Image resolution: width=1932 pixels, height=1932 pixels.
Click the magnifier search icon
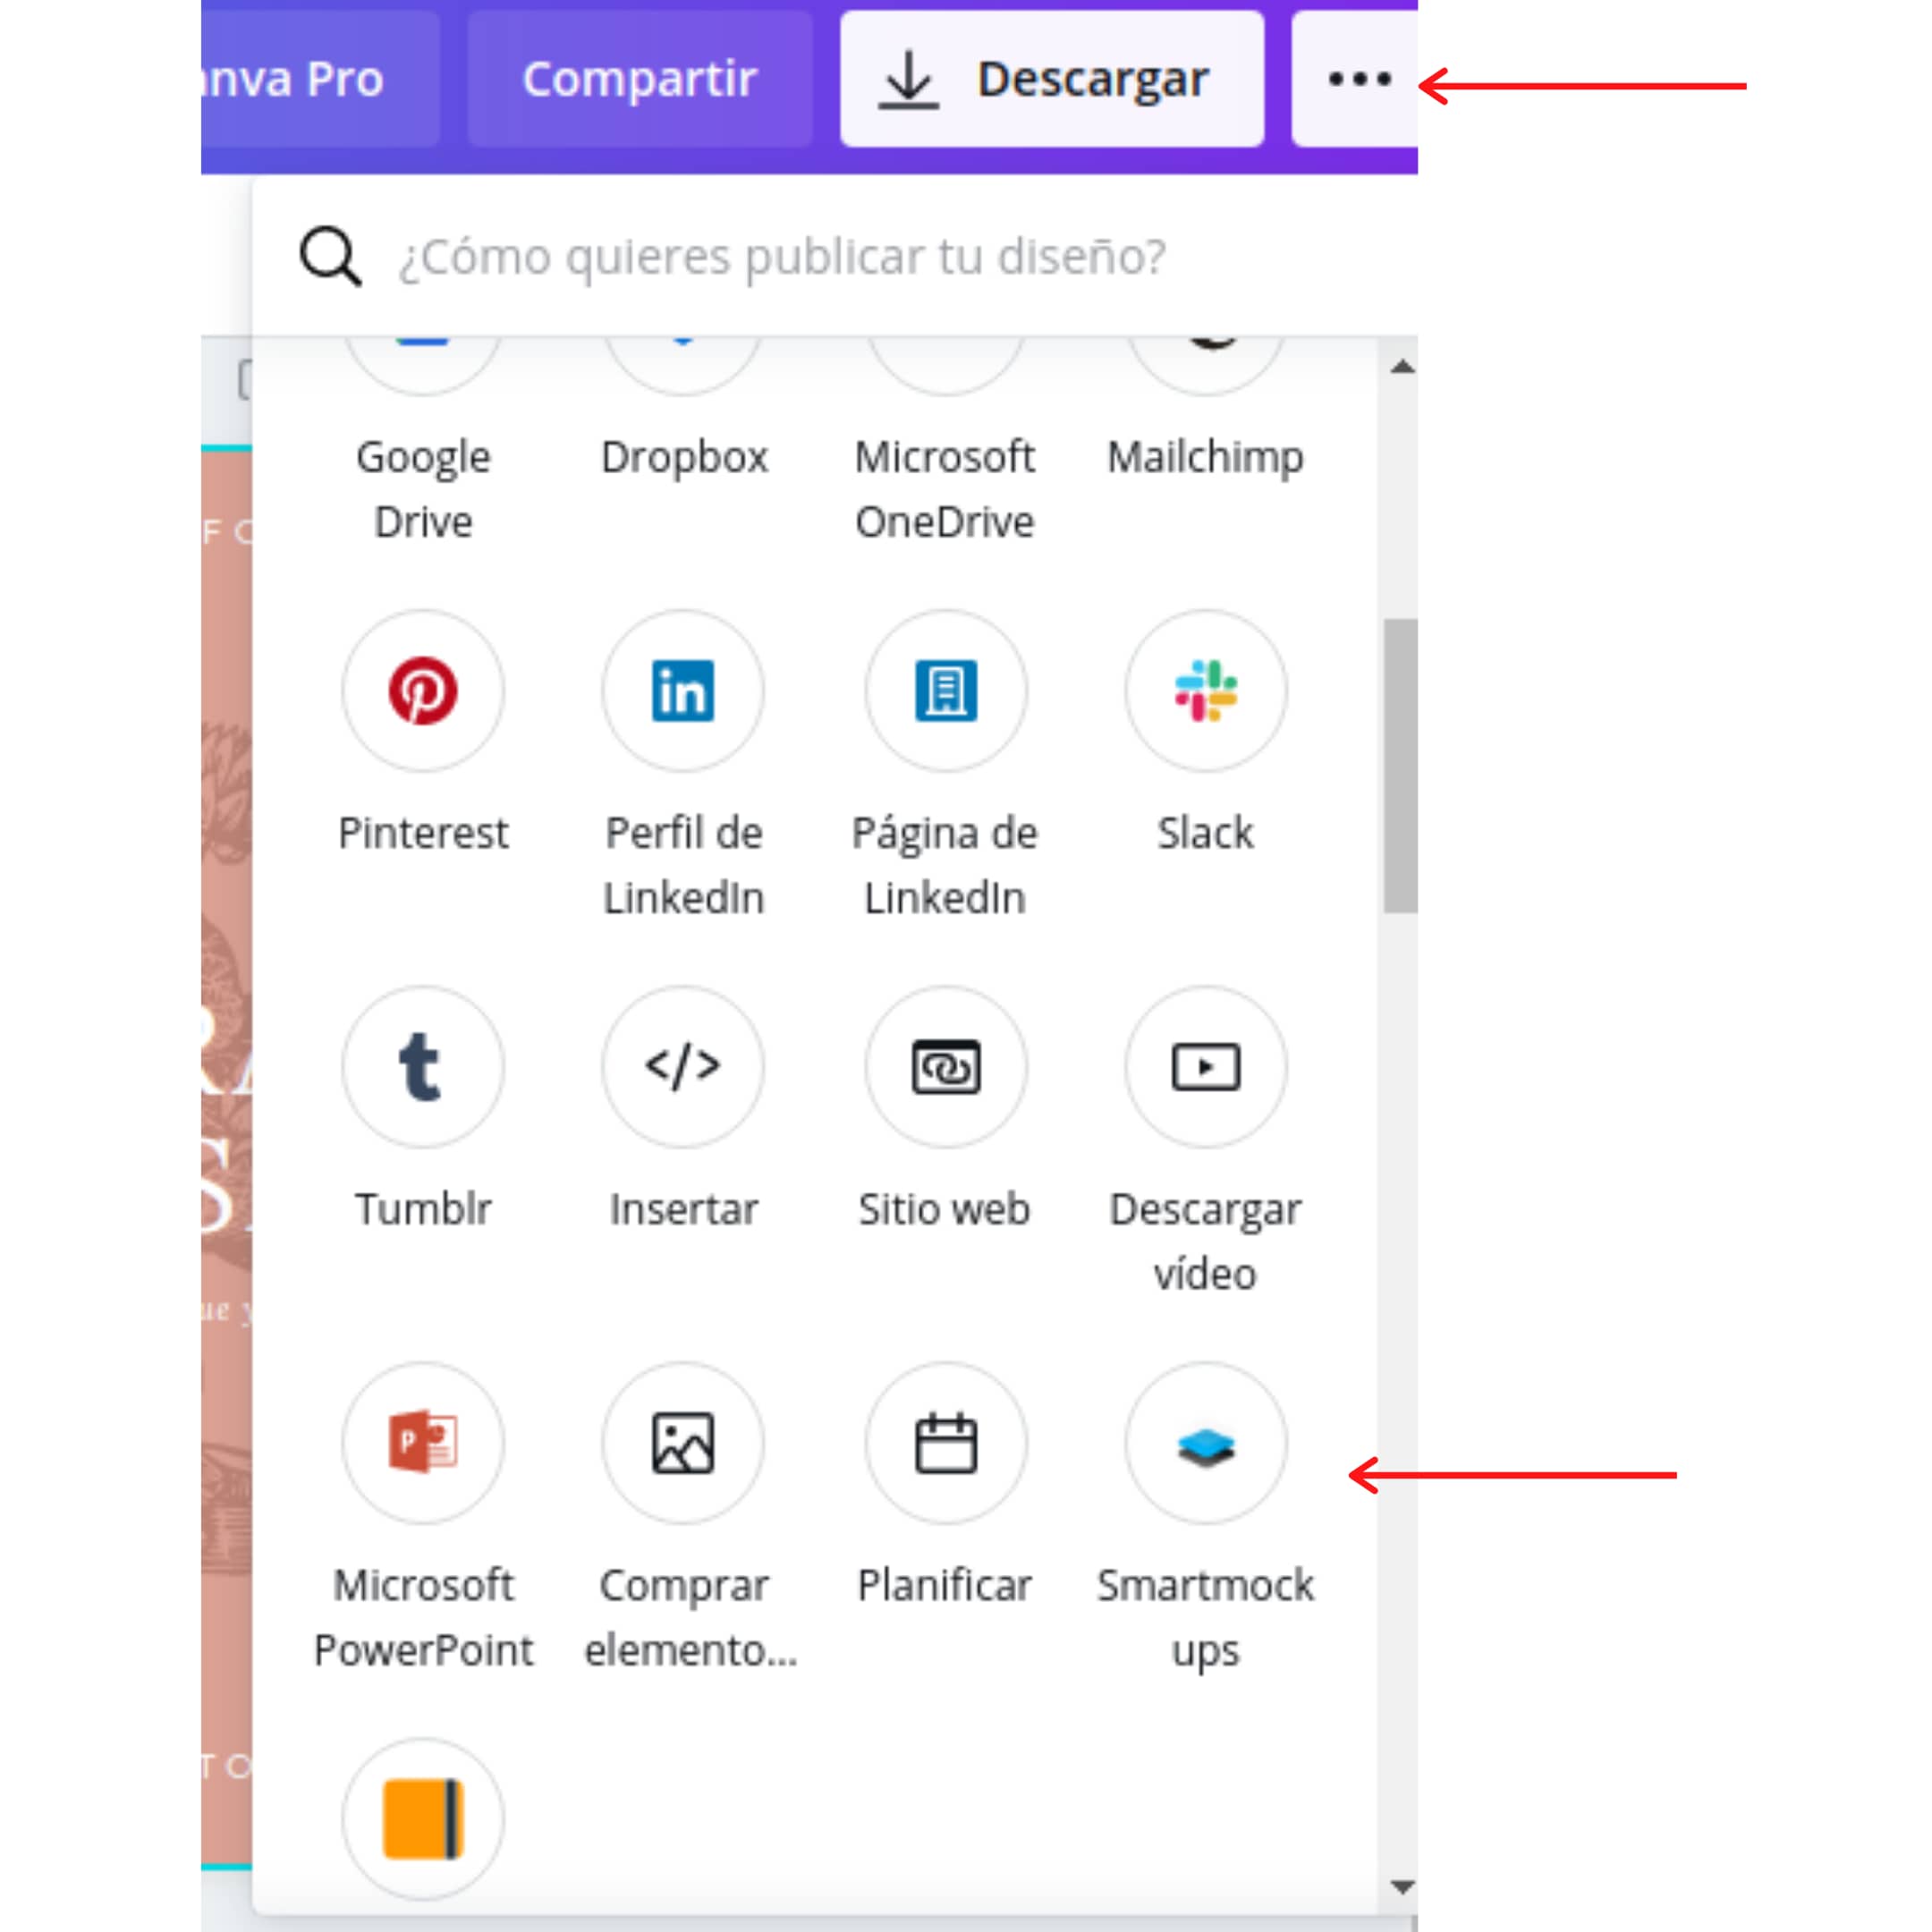[x=330, y=257]
